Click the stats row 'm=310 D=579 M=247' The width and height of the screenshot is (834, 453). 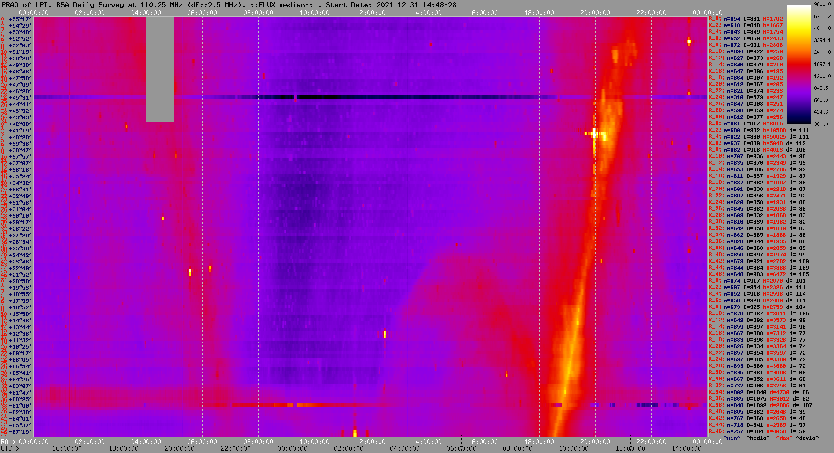click(x=746, y=98)
